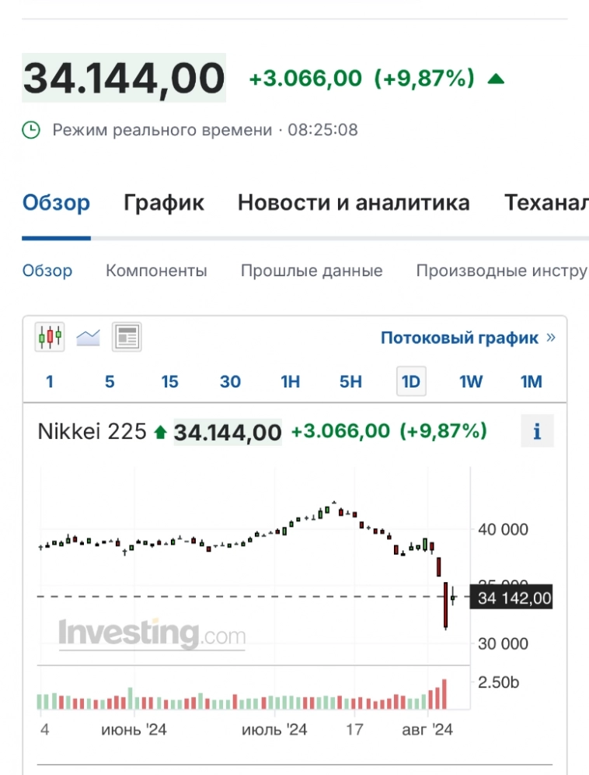Click the green arrow next to Nikkei 225
Image resolution: width=589 pixels, height=775 pixels.
(160, 432)
